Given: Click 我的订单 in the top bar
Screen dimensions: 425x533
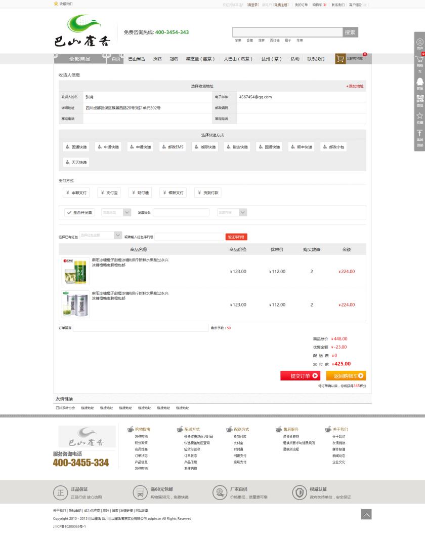Looking at the screenshot, I should 301,5.
